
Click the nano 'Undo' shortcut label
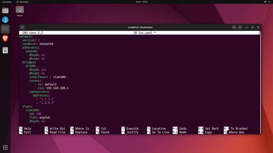click(183, 128)
